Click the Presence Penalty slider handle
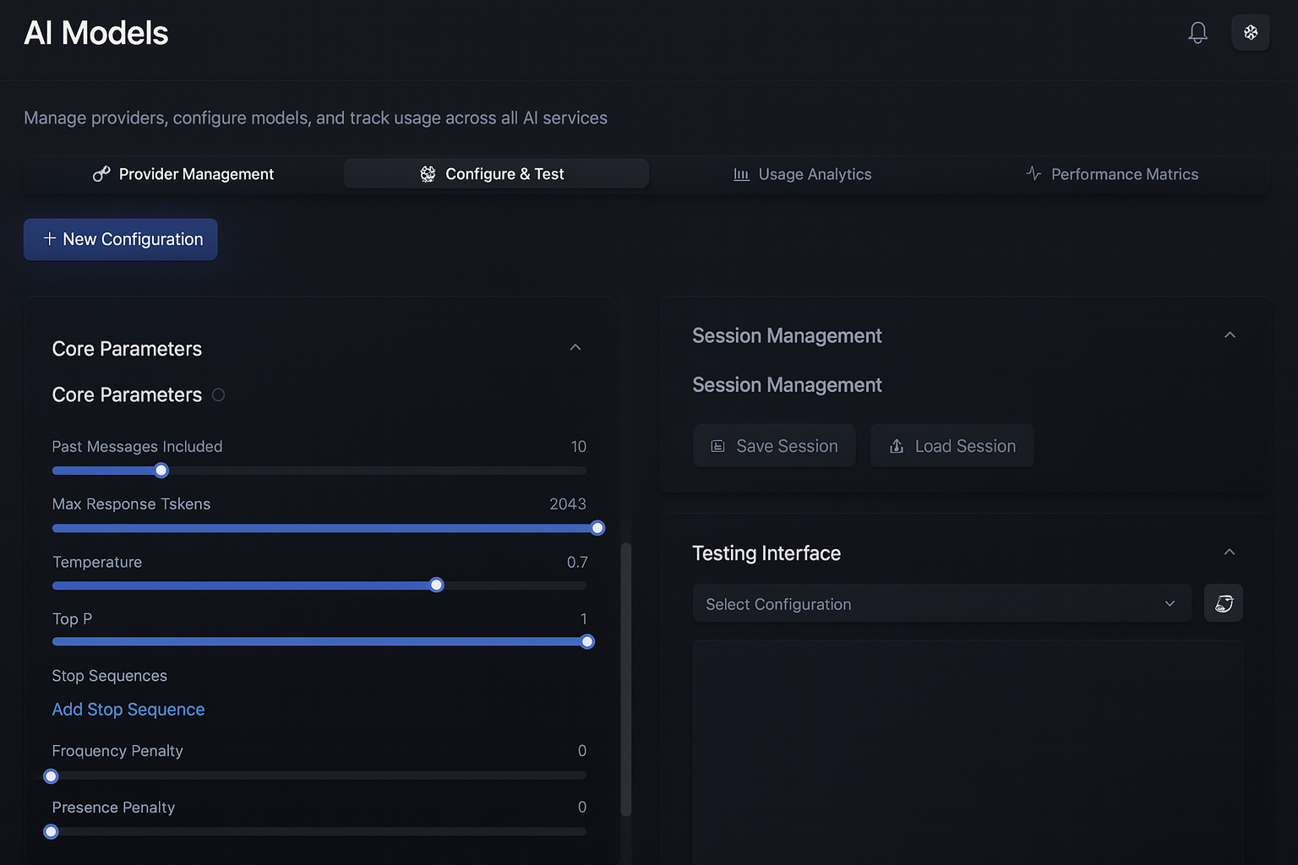The height and width of the screenshot is (865, 1298). [52, 832]
